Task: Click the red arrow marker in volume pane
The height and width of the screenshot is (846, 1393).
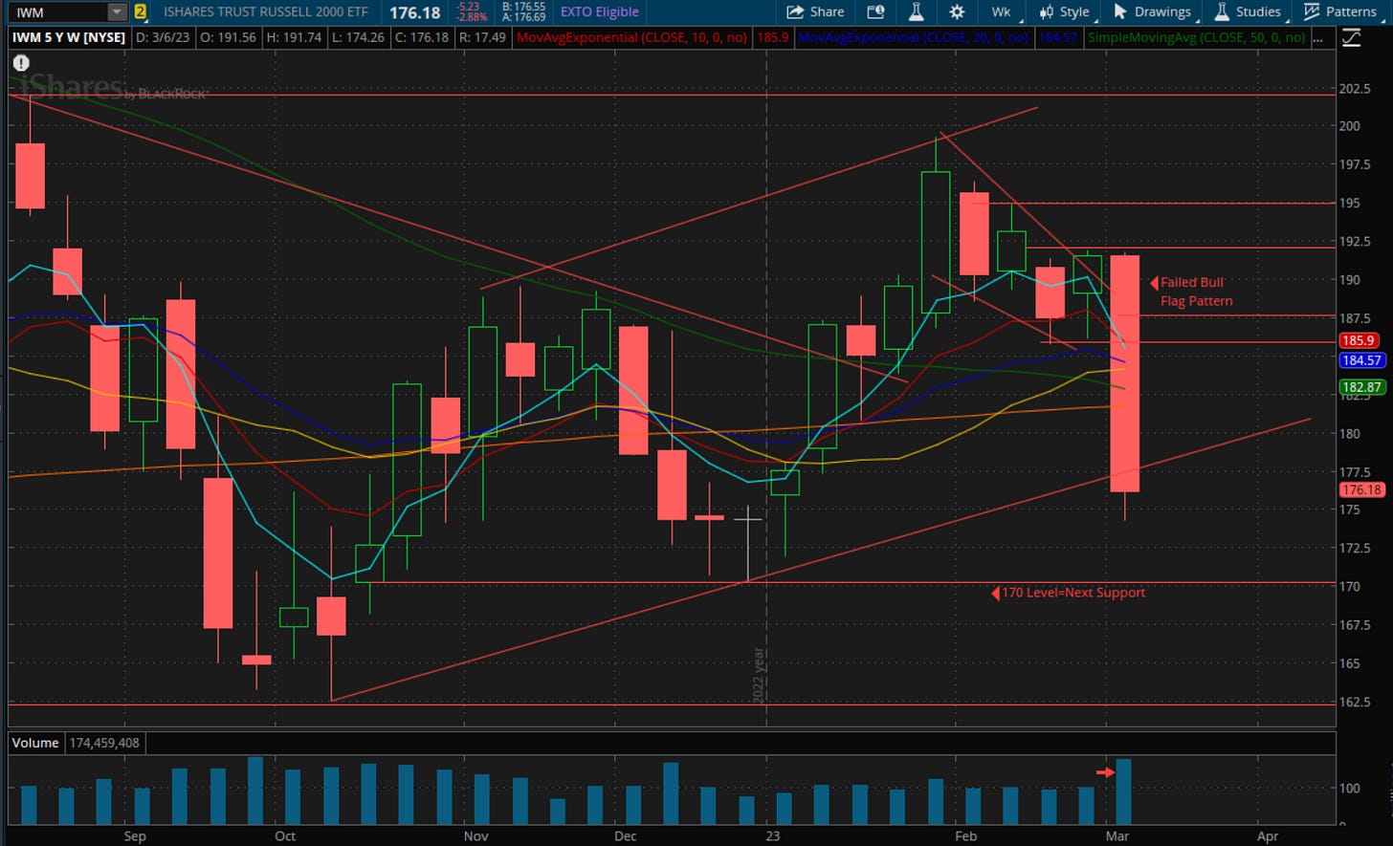Action: click(1105, 771)
